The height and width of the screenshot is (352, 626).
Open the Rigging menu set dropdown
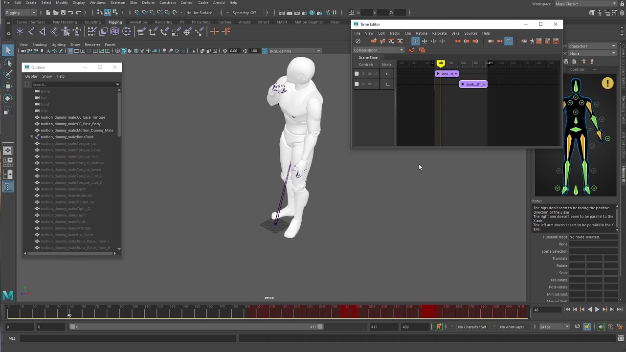20,13
